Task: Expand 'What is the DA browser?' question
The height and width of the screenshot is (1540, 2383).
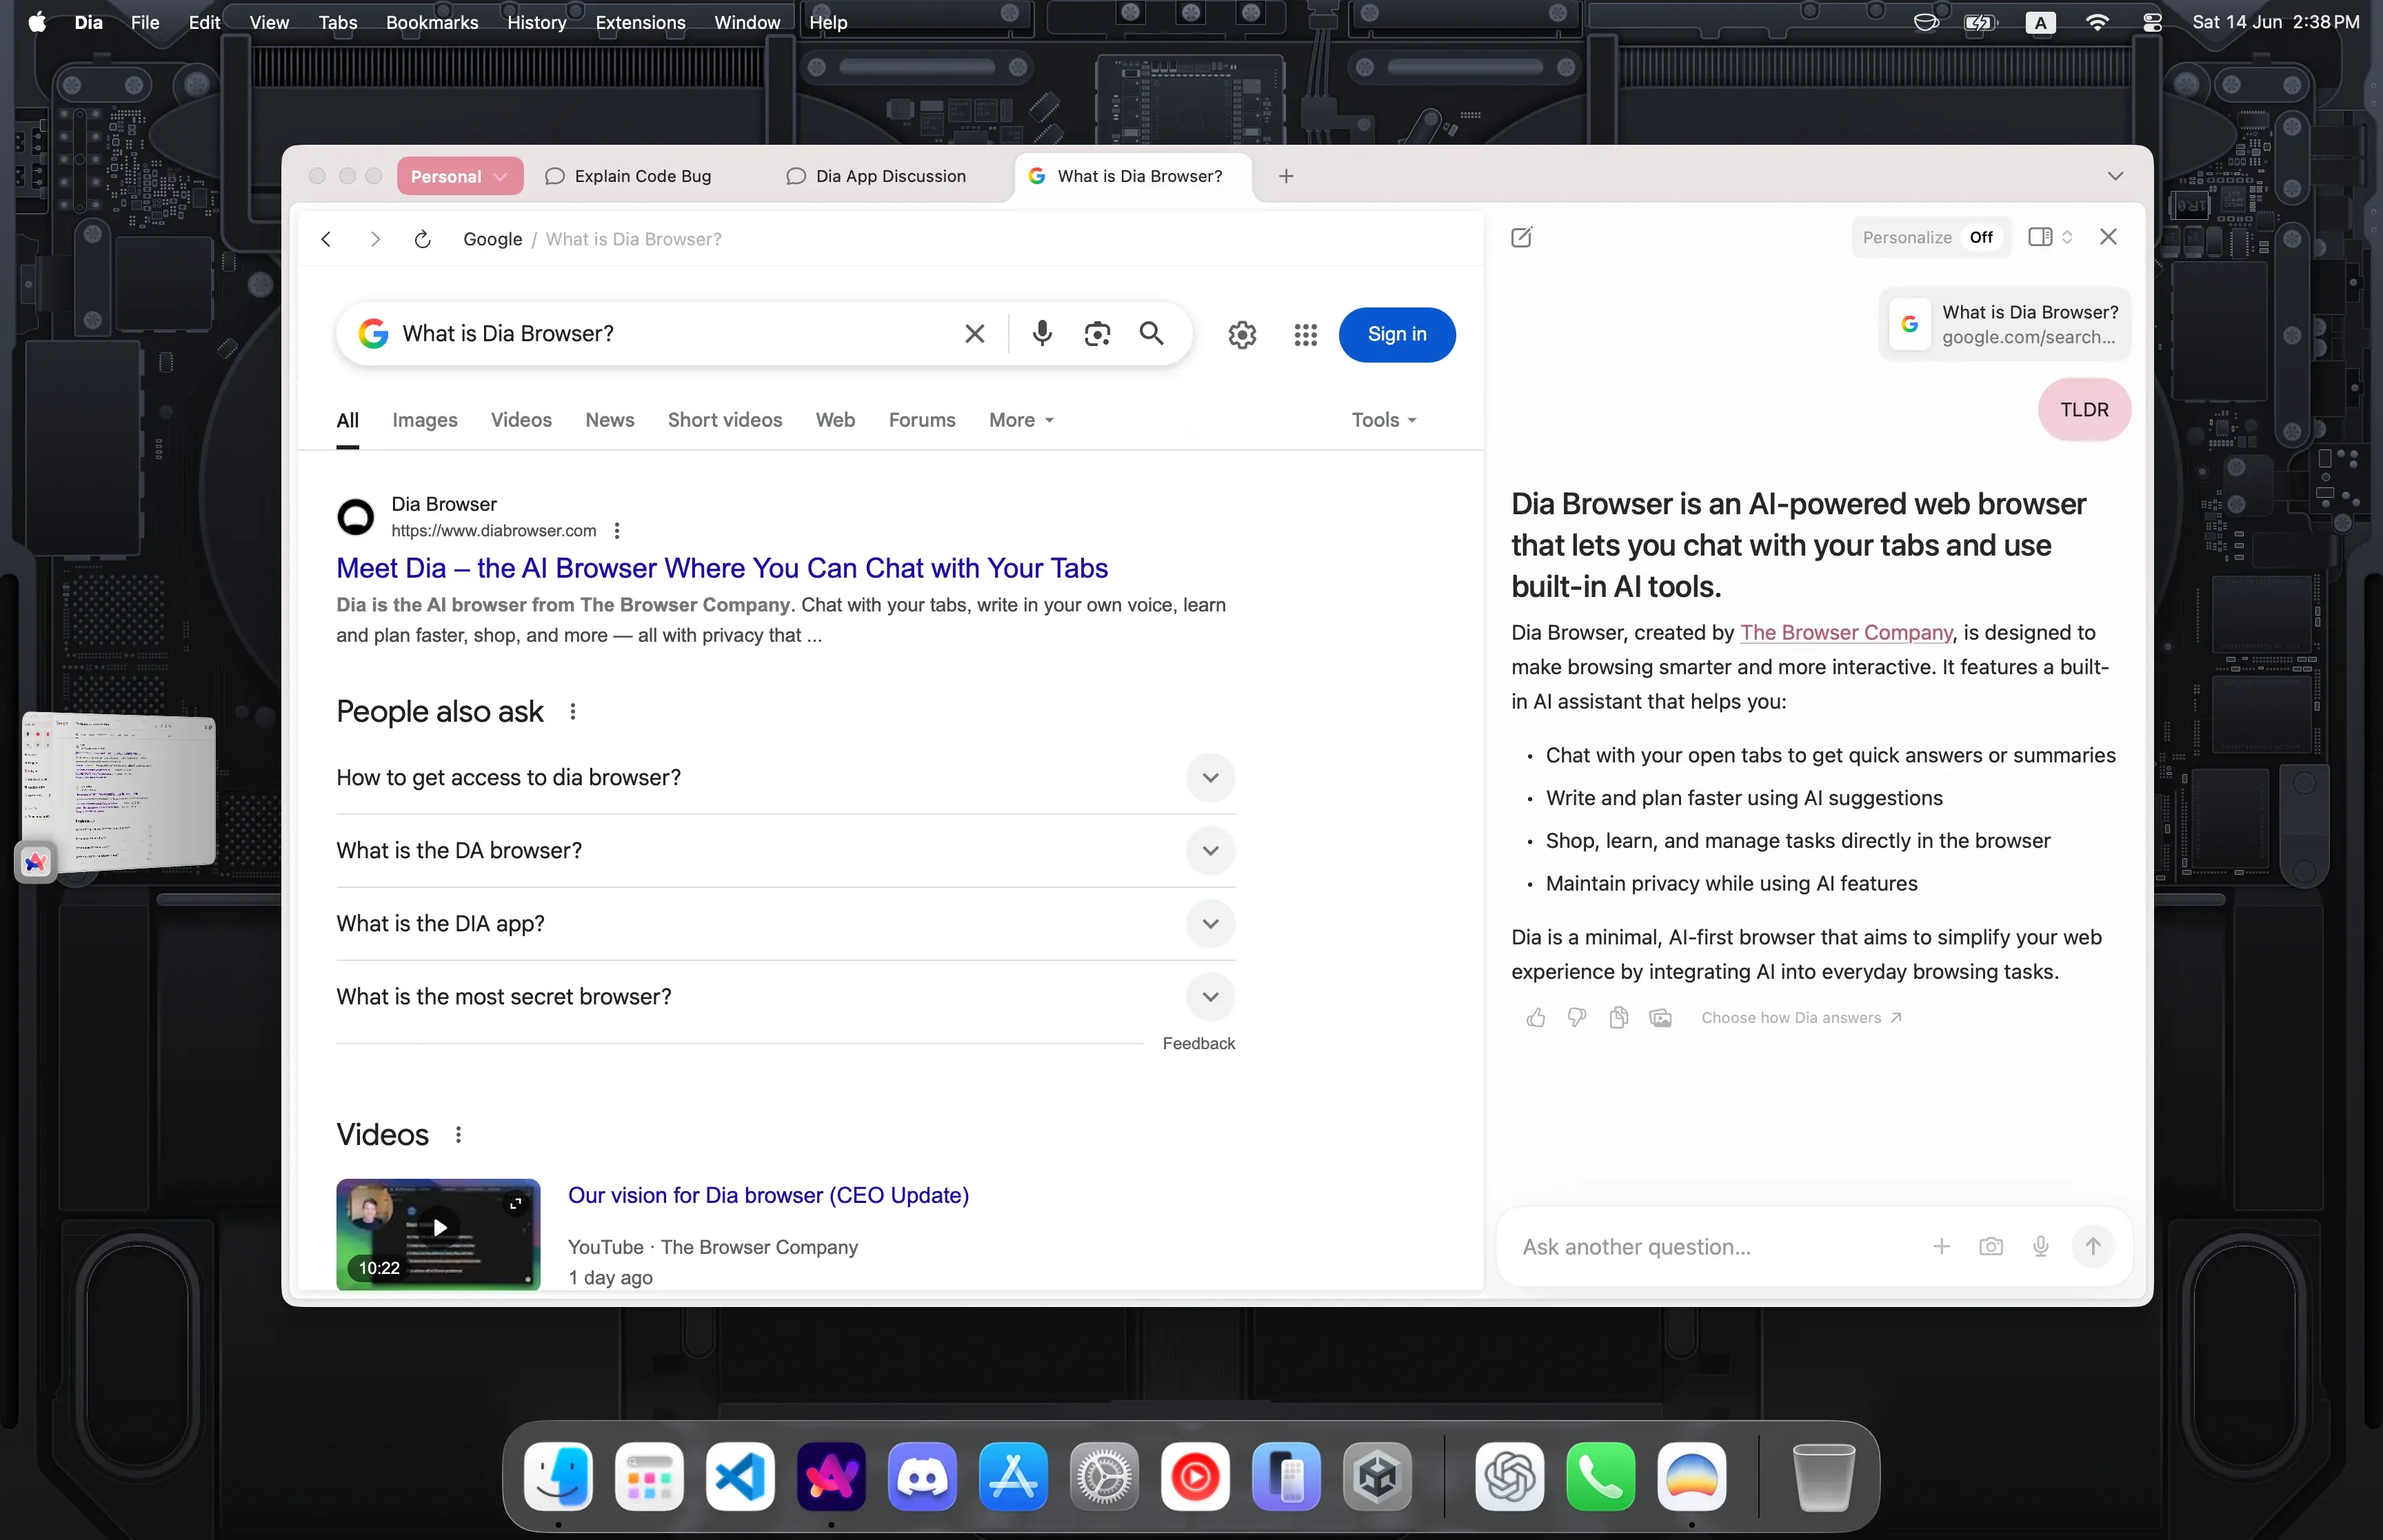Action: 1210,851
